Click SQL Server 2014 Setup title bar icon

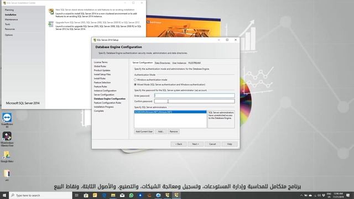[x=95, y=40]
